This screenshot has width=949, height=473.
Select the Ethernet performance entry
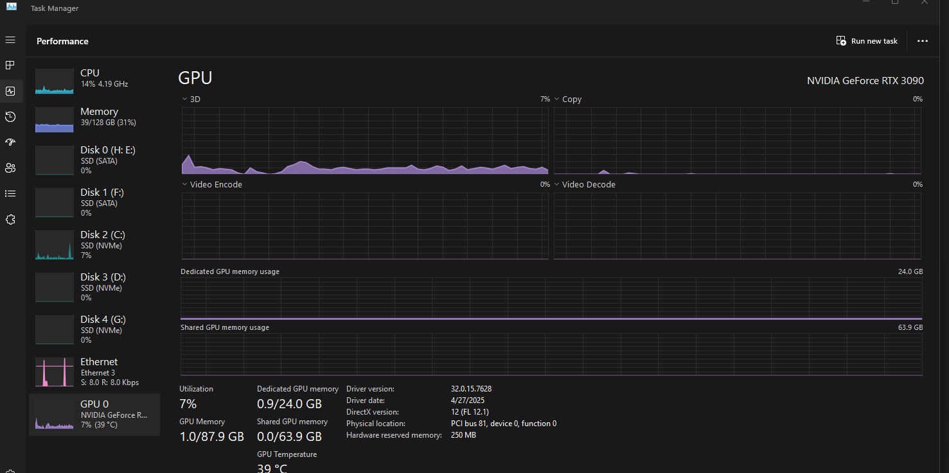94,372
